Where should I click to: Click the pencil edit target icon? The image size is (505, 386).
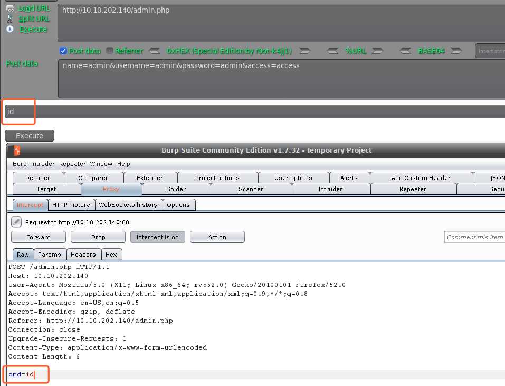point(16,222)
